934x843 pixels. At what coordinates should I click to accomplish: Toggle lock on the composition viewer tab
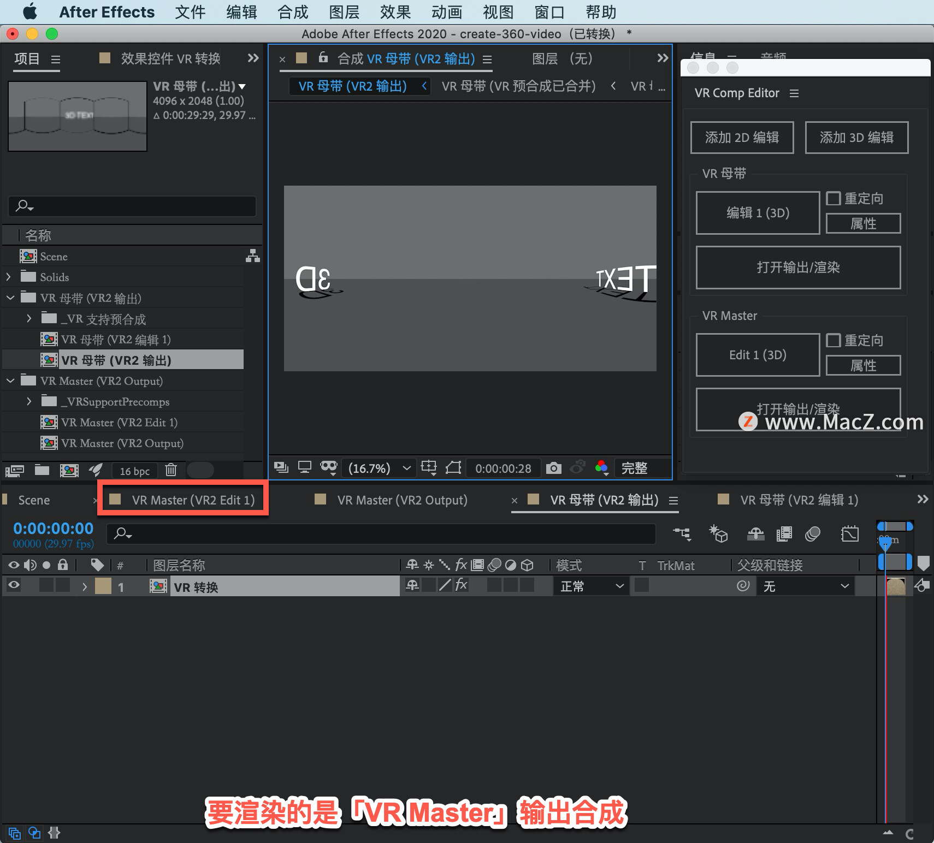(323, 57)
